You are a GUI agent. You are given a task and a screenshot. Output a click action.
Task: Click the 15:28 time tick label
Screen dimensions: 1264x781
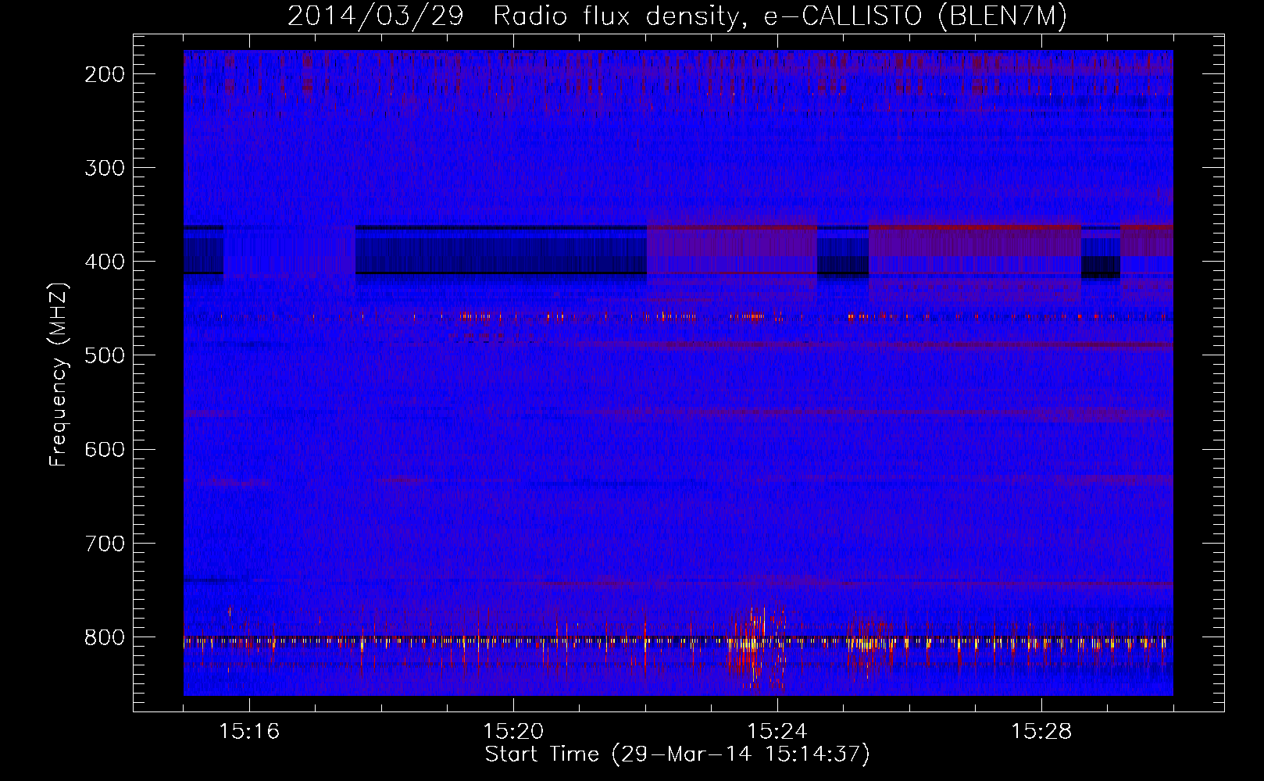point(1041,732)
